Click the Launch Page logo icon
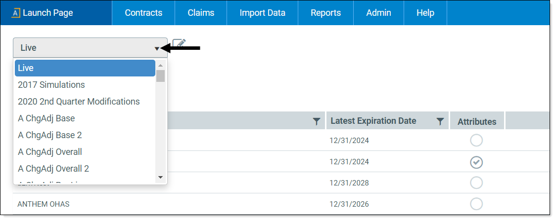The width and height of the screenshot is (555, 220). [x=15, y=13]
